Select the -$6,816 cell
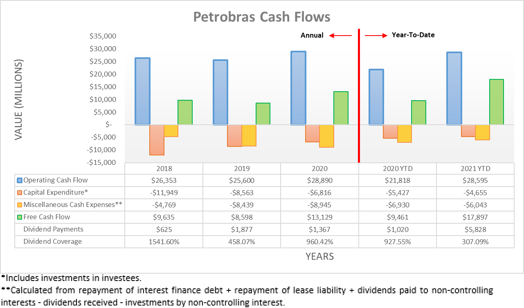 319,193
